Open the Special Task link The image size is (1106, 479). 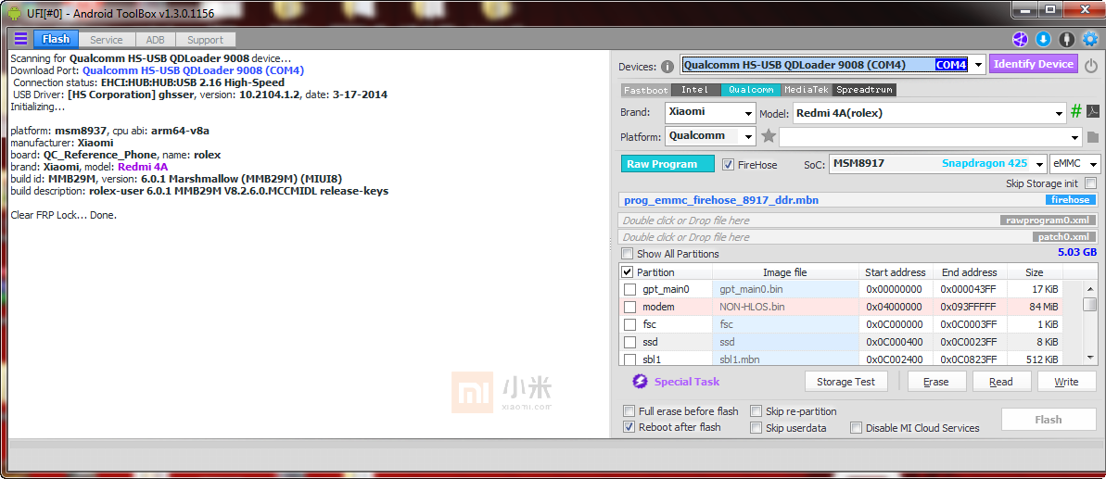[686, 382]
